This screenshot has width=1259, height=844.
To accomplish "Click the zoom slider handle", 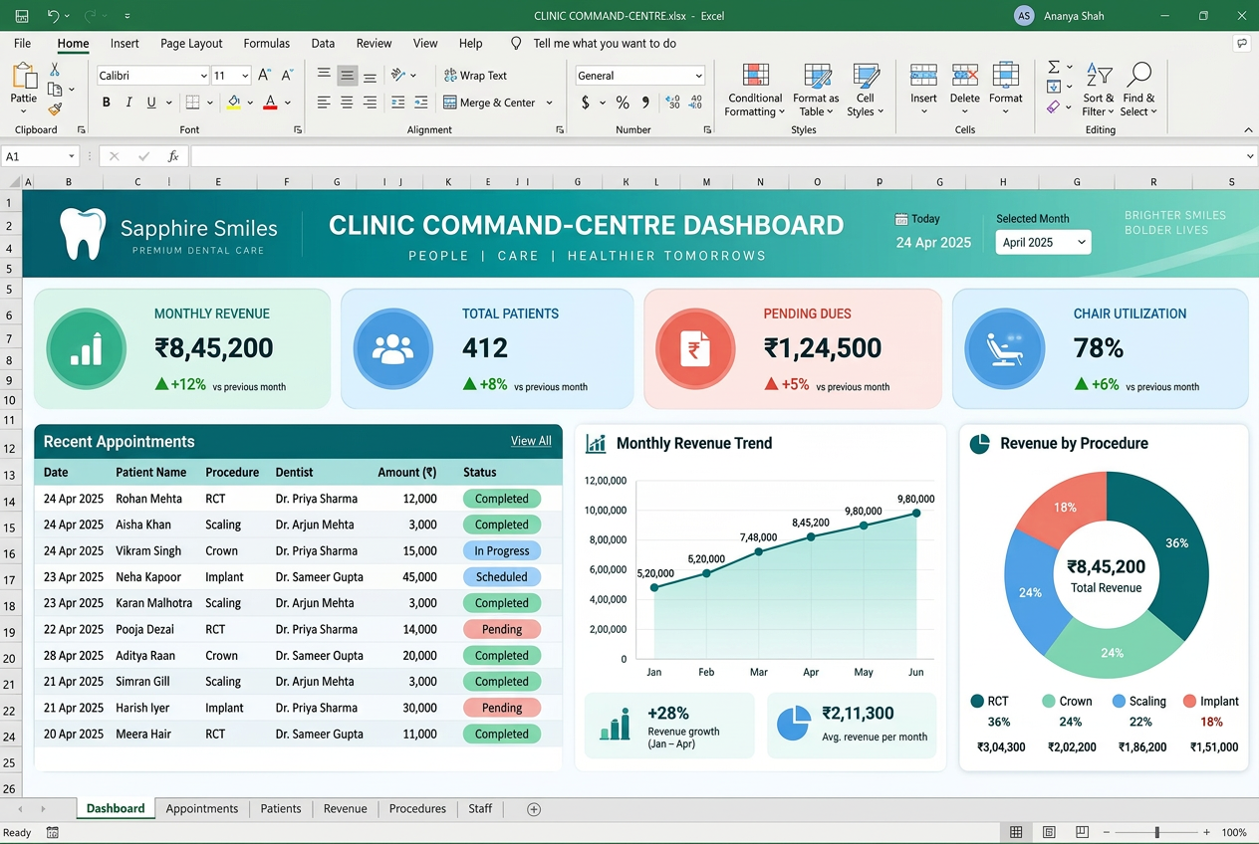I will pyautogui.click(x=1156, y=832).
